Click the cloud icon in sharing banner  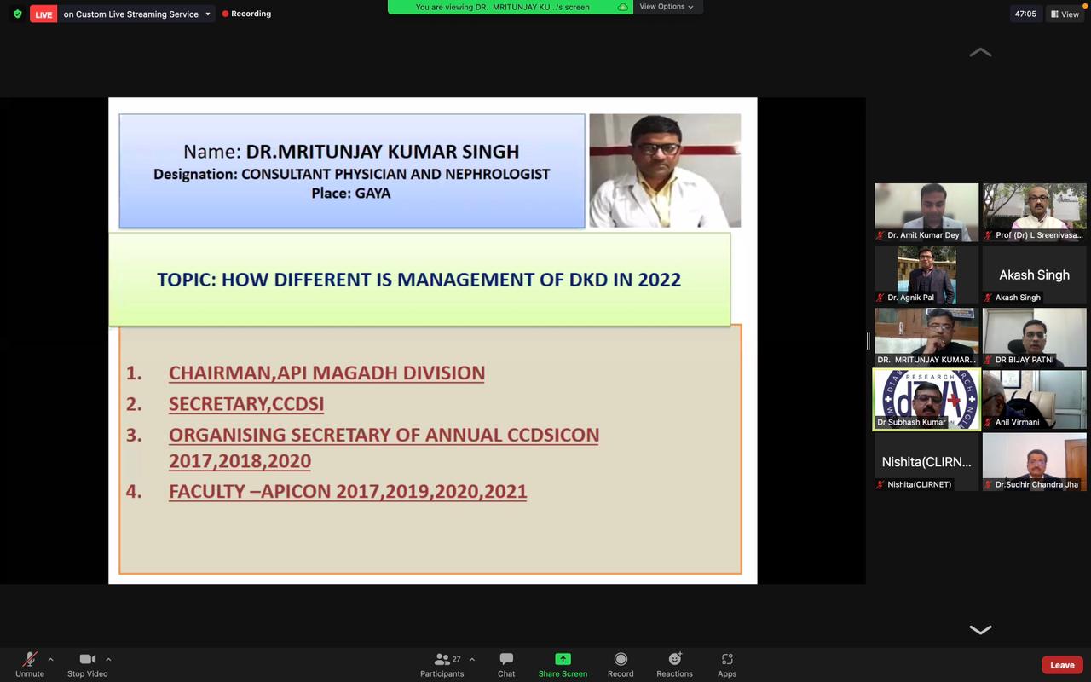pyautogui.click(x=623, y=7)
